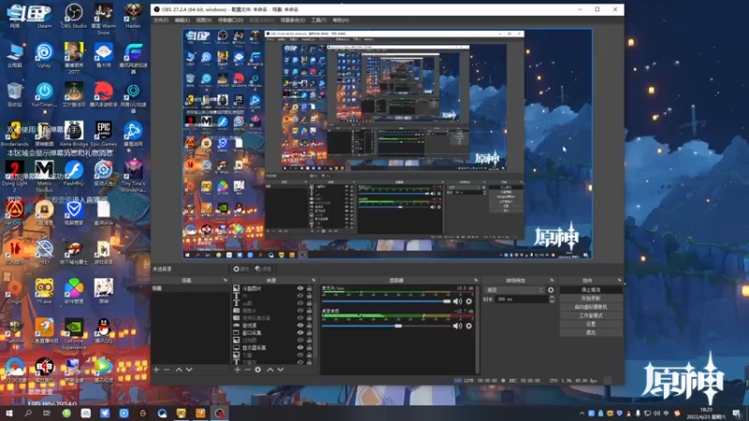Viewport: 749px width, 421px height.
Task: Open the recycle bin desktop icon
Action: [x=14, y=94]
